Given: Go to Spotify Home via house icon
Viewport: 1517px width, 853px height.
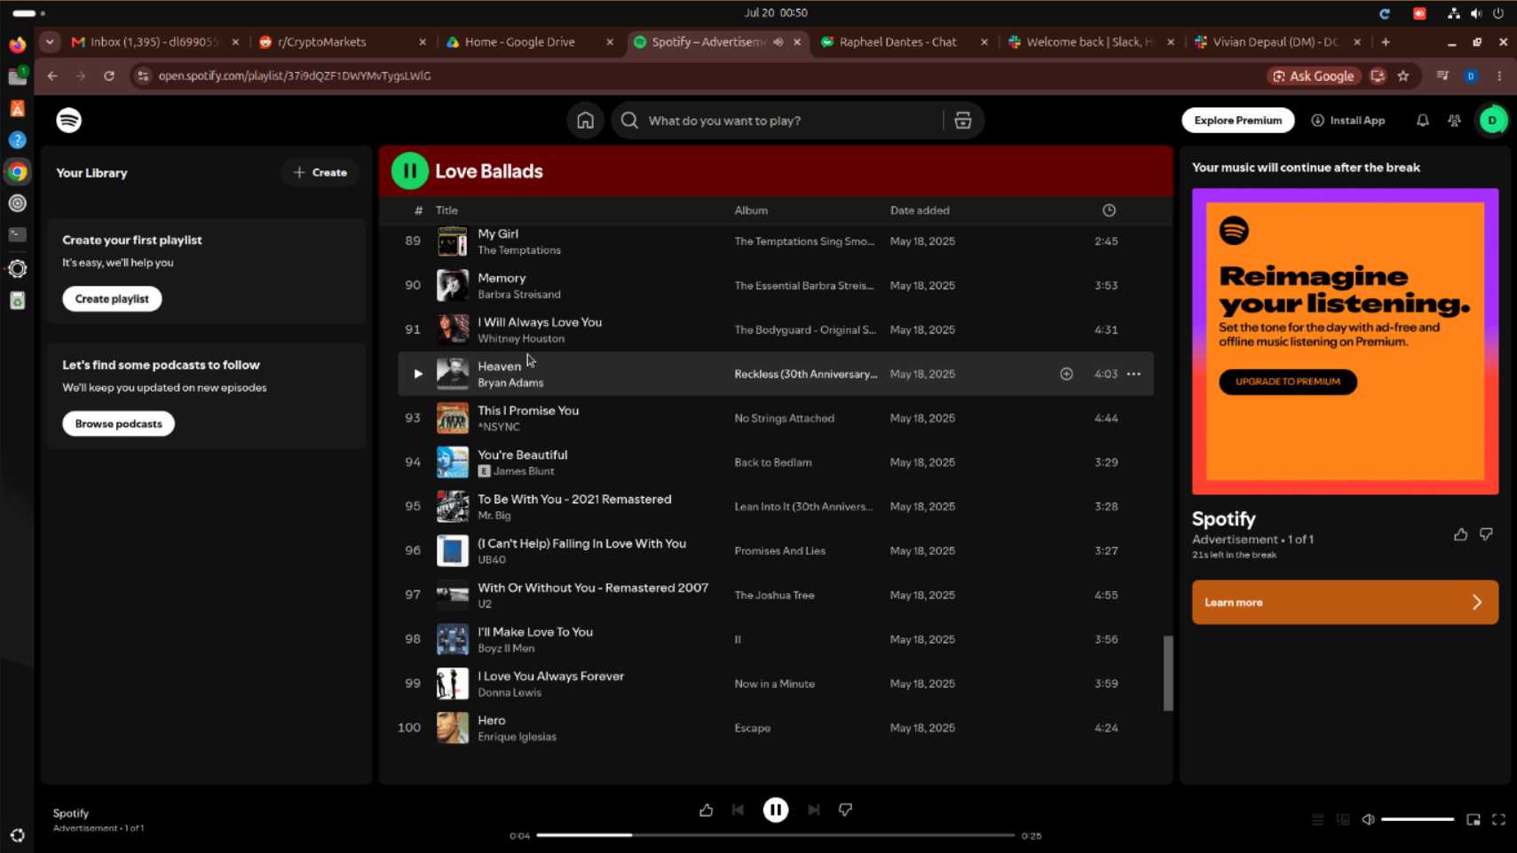Looking at the screenshot, I should 585,121.
